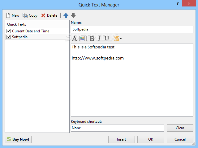Focus the Name input field
Viewport: 198px width, 148px height.
coord(132,29)
